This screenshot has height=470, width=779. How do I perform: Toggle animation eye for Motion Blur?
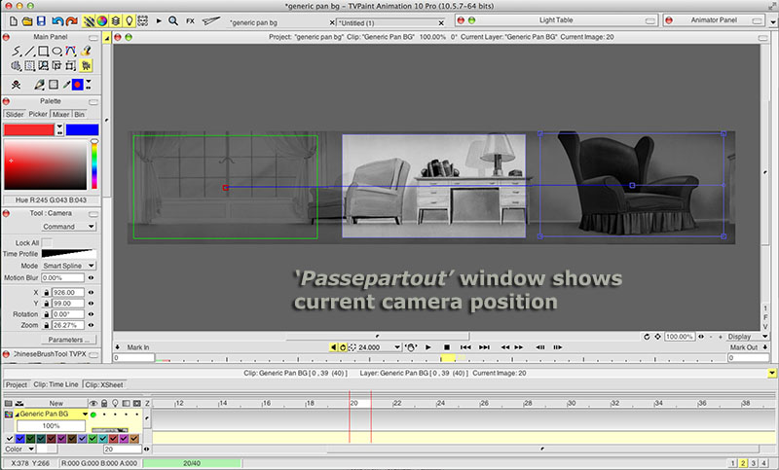coord(91,278)
